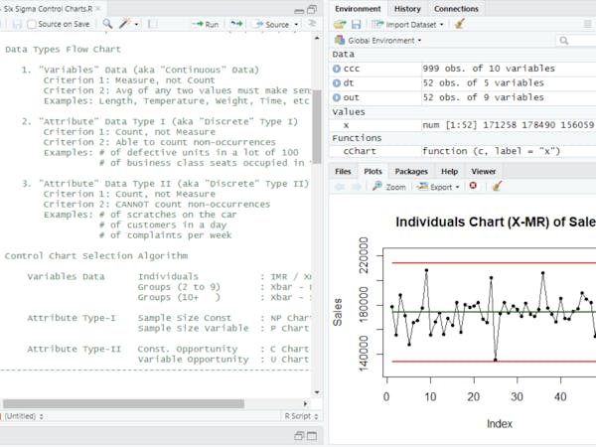Go to previous plot arrow
This screenshot has height=447, width=596.
click(340, 187)
